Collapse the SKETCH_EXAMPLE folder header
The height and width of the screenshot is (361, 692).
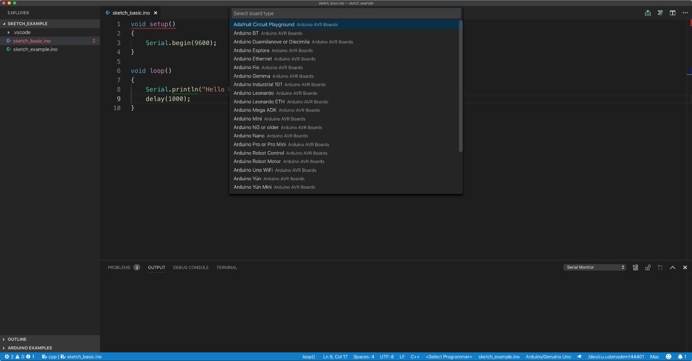pyautogui.click(x=50, y=24)
